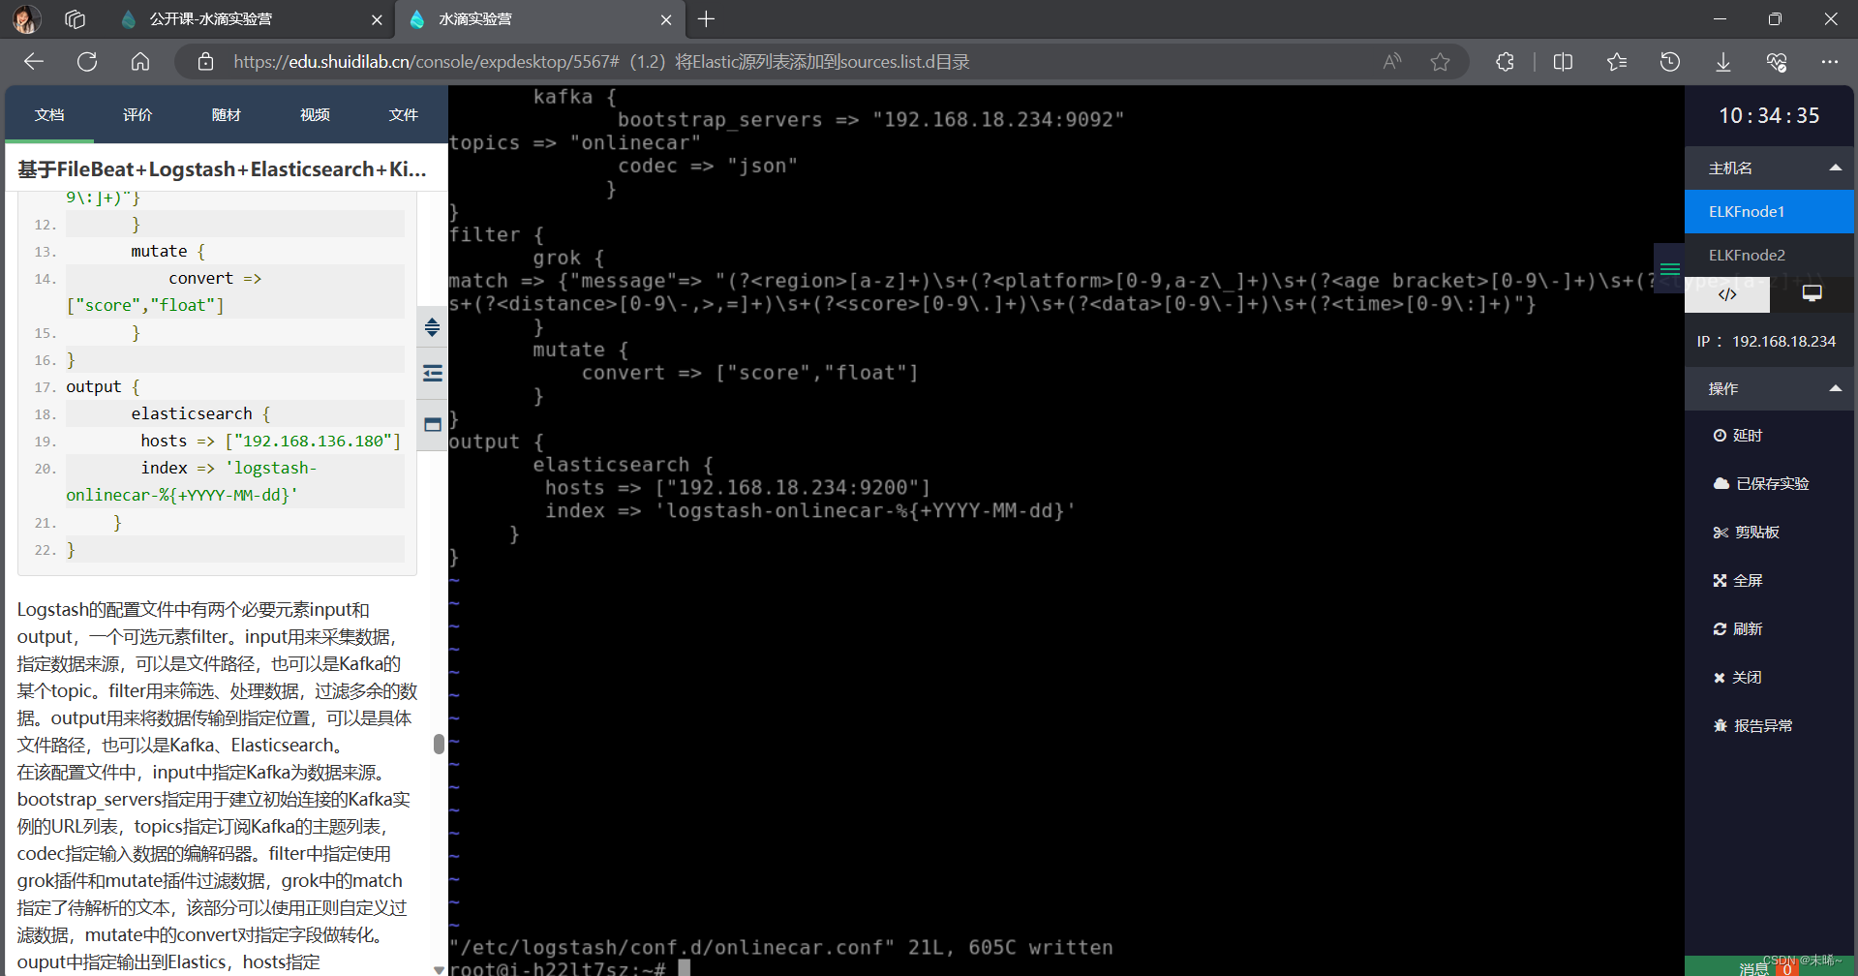Toggle the green sidebar menu handle

tap(1670, 269)
